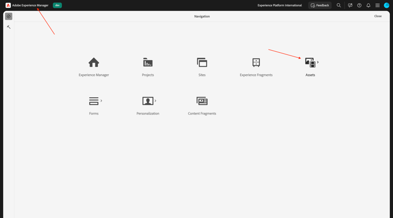Click the Adobe logo in the header

tap(8, 5)
